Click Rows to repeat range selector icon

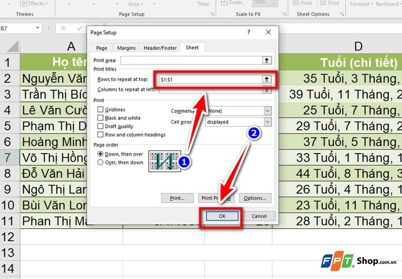coord(267,80)
